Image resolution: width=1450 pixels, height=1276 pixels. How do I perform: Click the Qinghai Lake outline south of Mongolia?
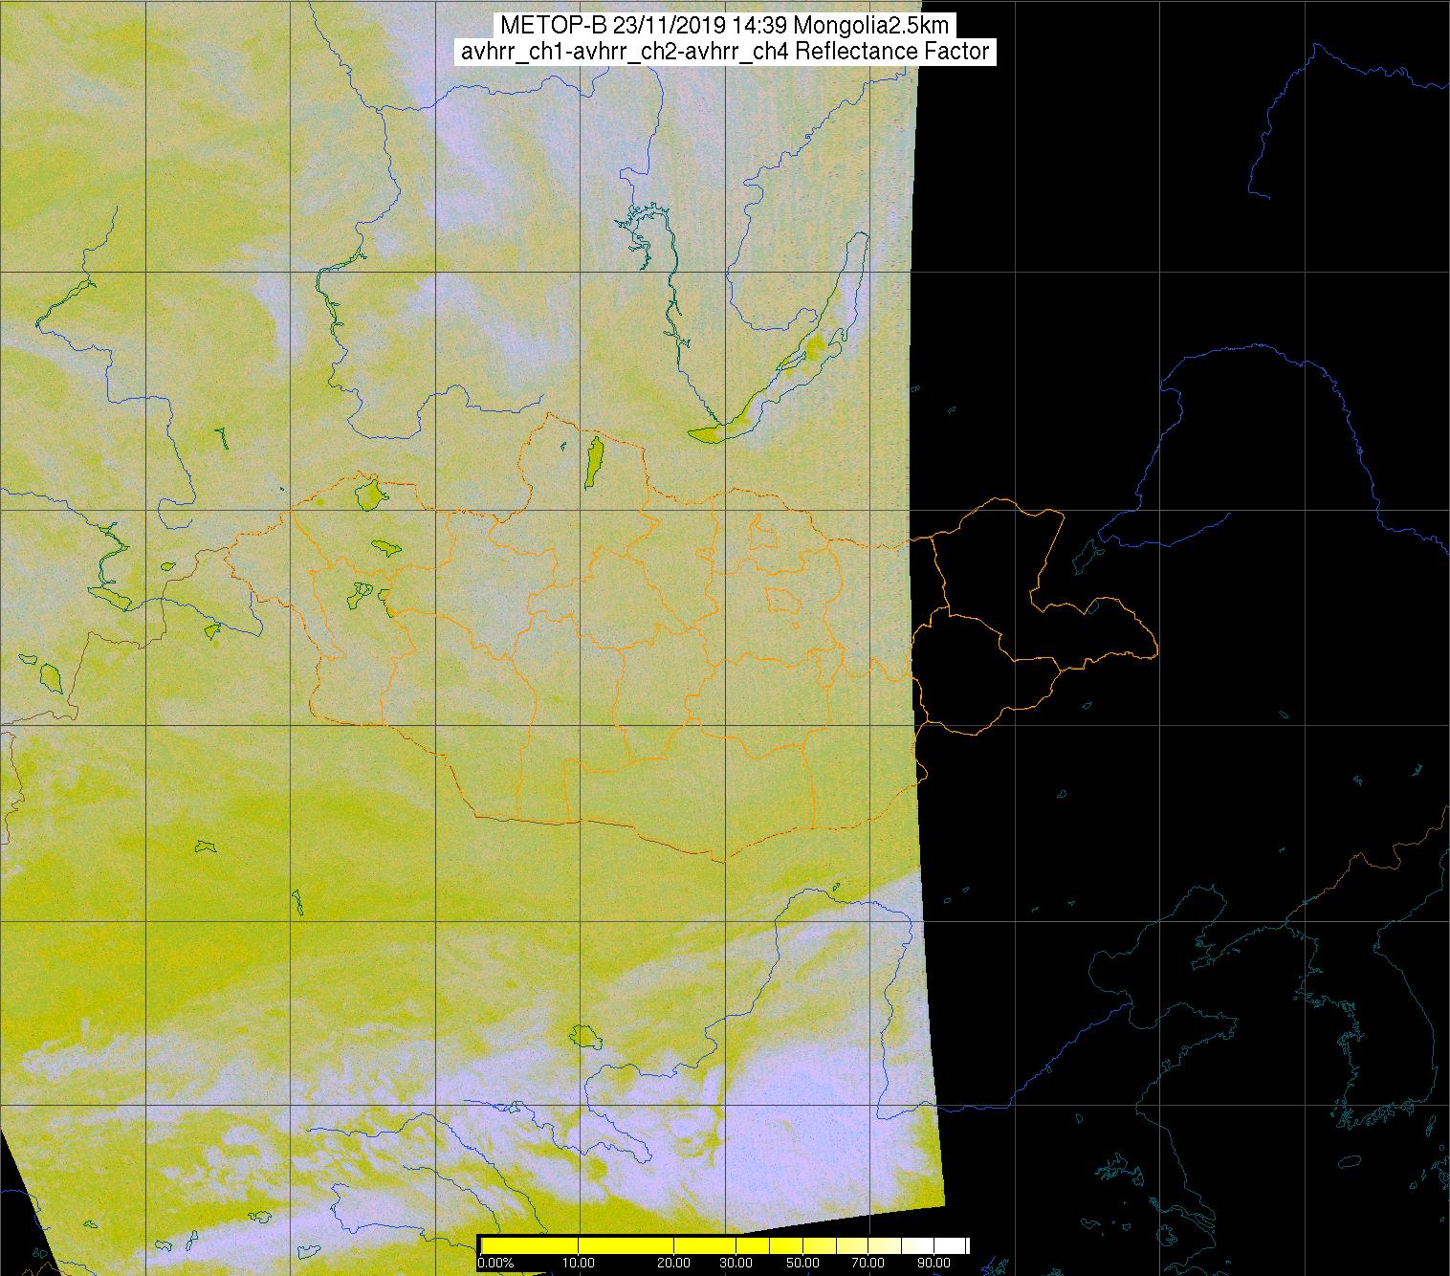point(582,1035)
